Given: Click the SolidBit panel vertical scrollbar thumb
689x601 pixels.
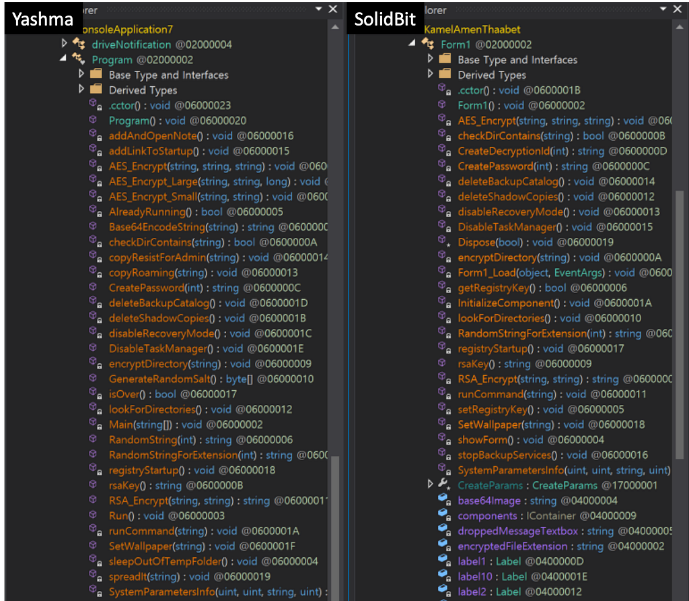Looking at the screenshot, I should click(x=680, y=325).
